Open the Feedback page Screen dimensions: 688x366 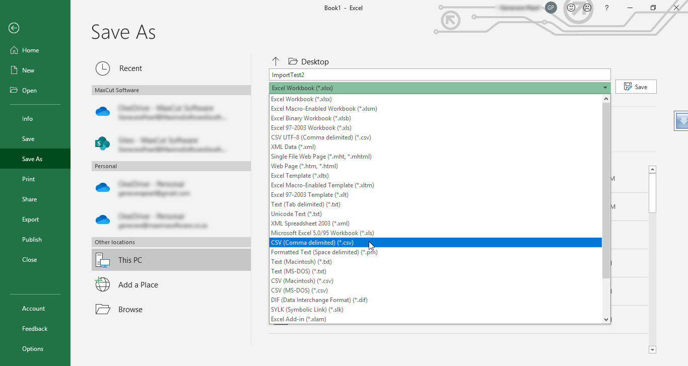click(x=35, y=329)
